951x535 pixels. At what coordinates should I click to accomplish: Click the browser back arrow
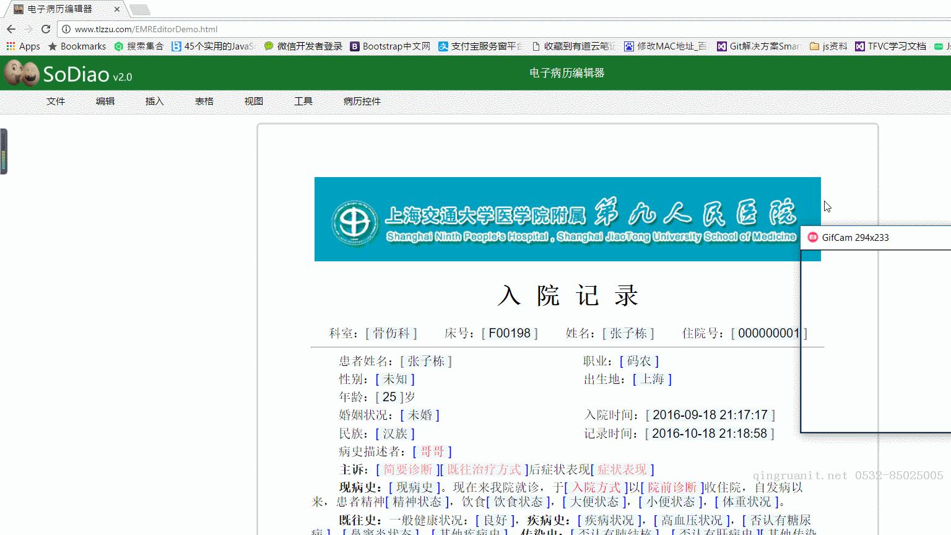[x=11, y=29]
